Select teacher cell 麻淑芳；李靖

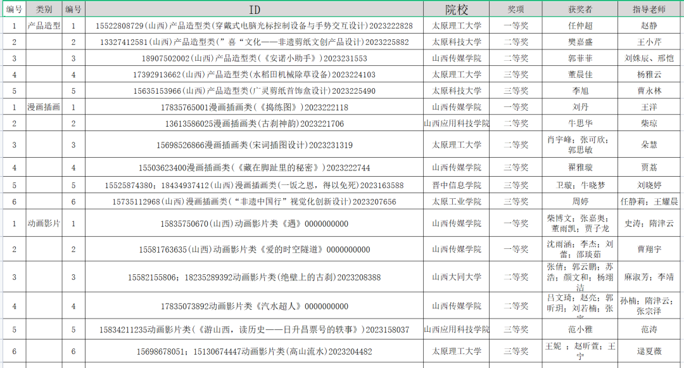pyautogui.click(x=649, y=277)
